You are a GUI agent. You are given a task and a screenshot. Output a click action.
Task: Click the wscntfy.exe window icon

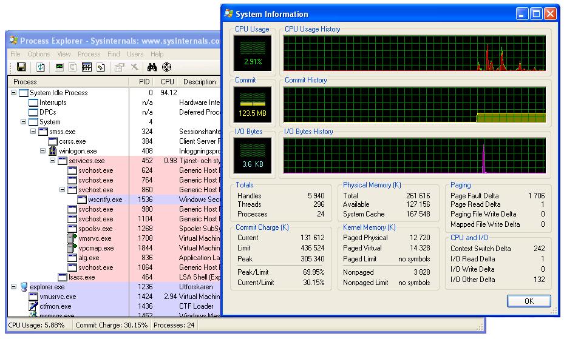82,200
